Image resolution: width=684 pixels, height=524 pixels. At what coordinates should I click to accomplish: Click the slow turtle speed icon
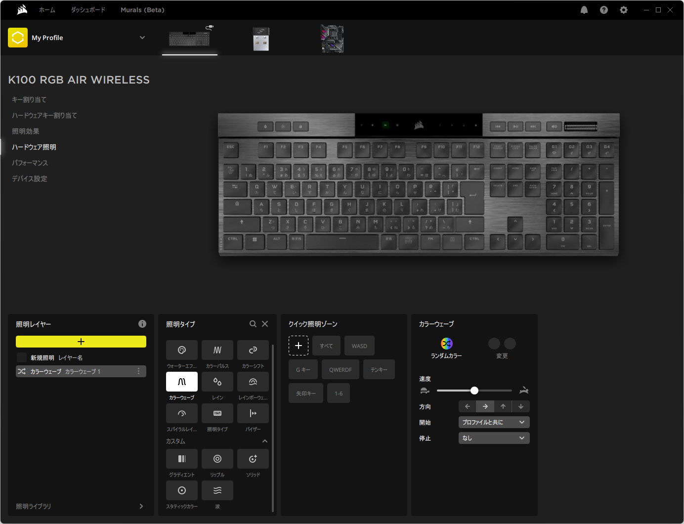click(425, 391)
